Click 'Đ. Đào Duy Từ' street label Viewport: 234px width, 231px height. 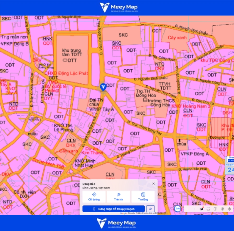[x=203, y=102]
